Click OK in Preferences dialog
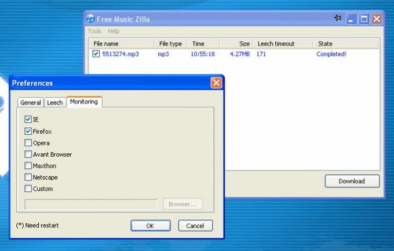 [x=151, y=226]
